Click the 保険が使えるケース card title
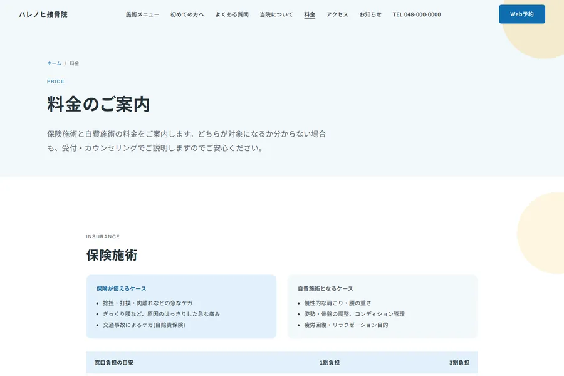This screenshot has height=376, width=564. (121, 288)
